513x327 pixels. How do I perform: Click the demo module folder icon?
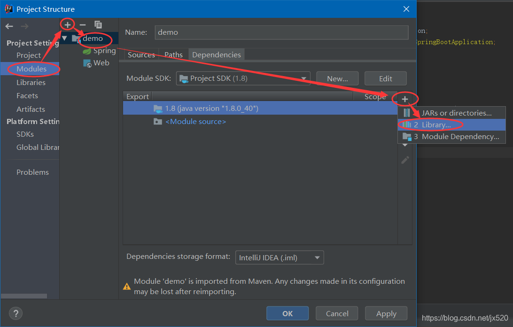point(76,39)
